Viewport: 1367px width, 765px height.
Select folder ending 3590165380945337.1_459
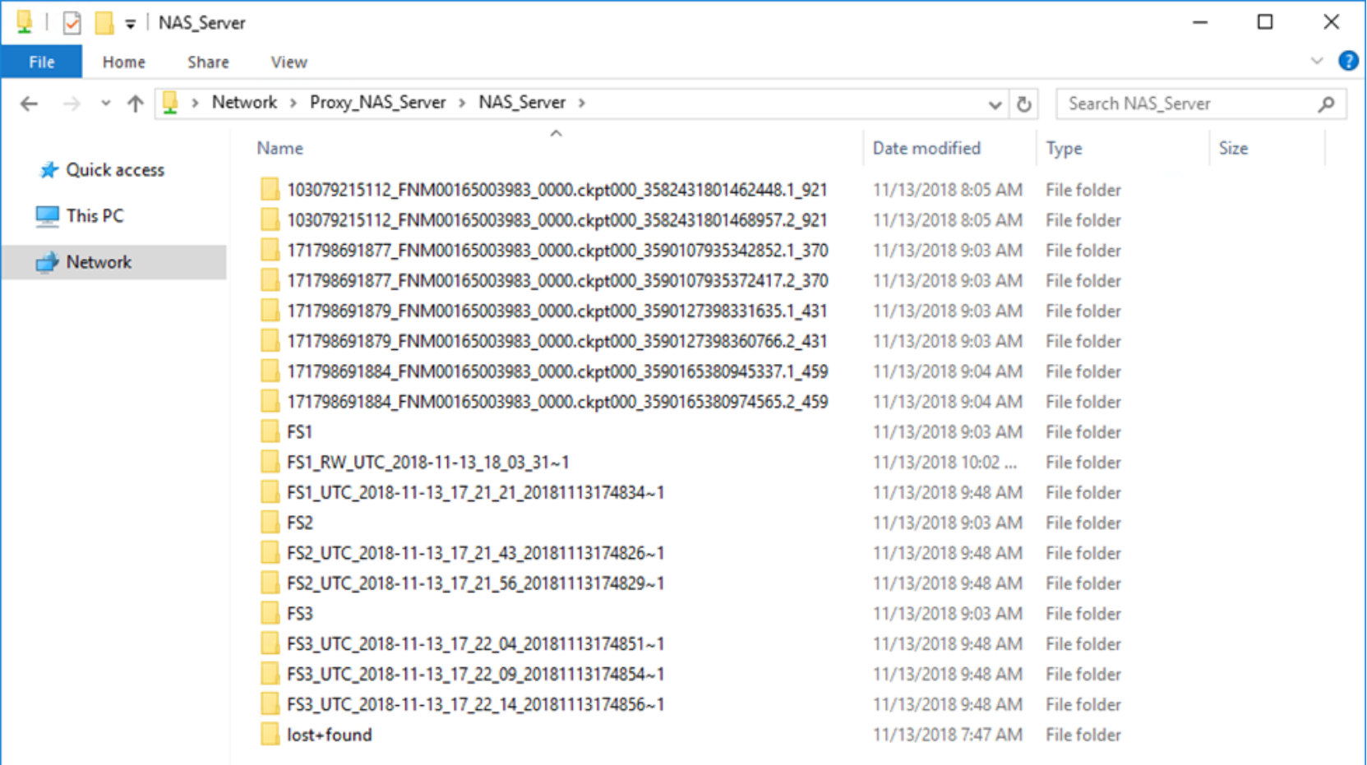(557, 371)
